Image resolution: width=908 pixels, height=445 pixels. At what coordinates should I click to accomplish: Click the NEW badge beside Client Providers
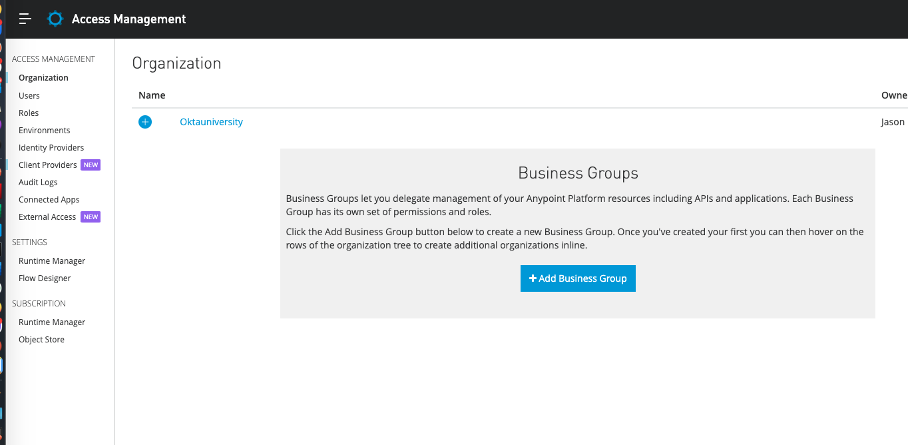coord(91,165)
